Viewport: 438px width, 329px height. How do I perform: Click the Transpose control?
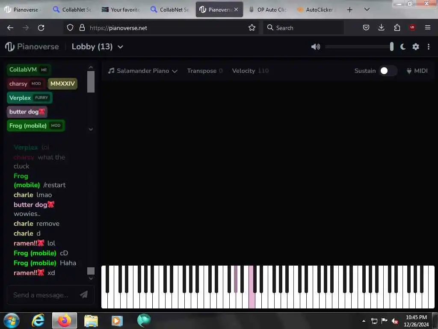coord(205,71)
